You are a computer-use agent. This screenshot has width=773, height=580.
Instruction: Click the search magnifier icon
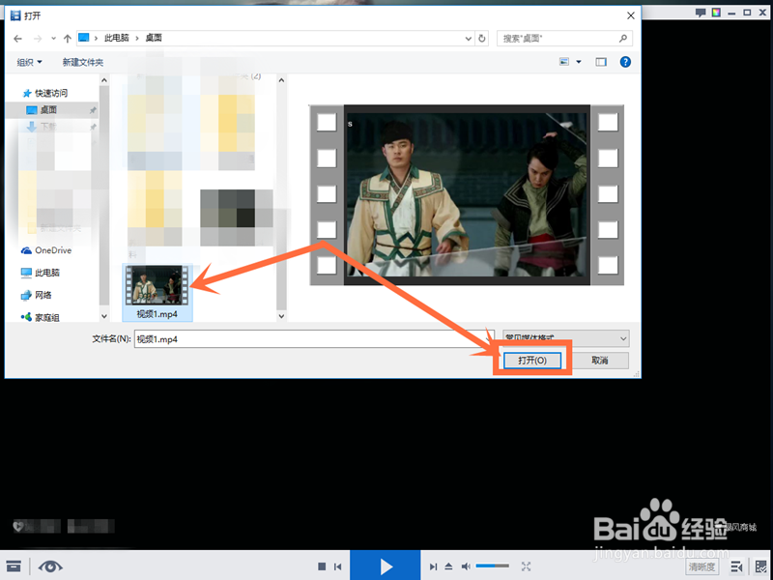[623, 38]
